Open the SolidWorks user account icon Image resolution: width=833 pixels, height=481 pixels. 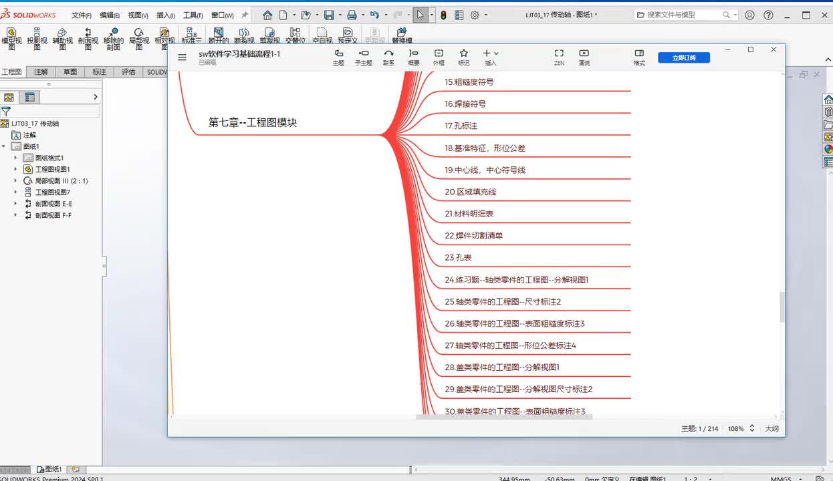pyautogui.click(x=749, y=15)
